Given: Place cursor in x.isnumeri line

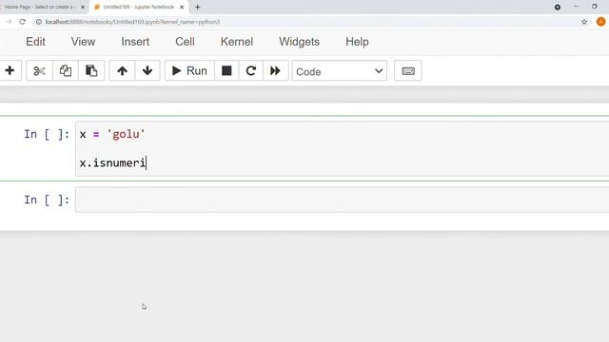Looking at the screenshot, I should [112, 162].
